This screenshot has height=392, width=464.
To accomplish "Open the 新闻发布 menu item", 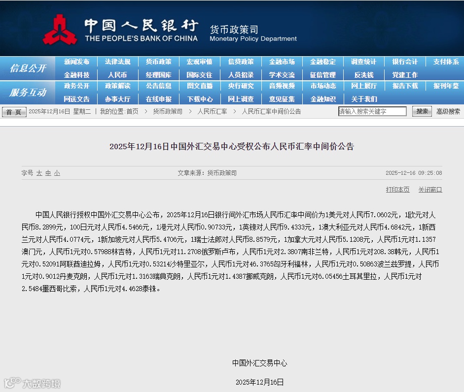I will tap(76, 62).
